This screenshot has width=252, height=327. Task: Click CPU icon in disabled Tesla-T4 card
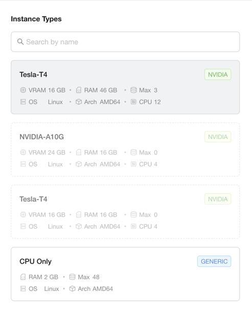(133, 226)
